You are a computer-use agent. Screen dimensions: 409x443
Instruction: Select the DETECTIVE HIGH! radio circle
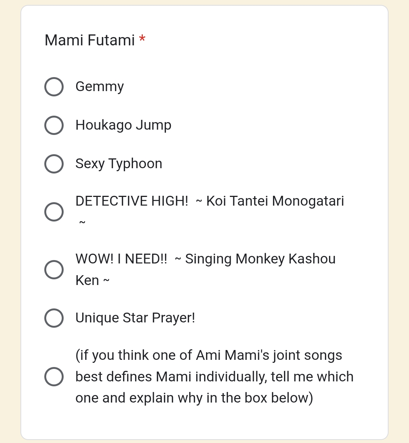[54, 212]
